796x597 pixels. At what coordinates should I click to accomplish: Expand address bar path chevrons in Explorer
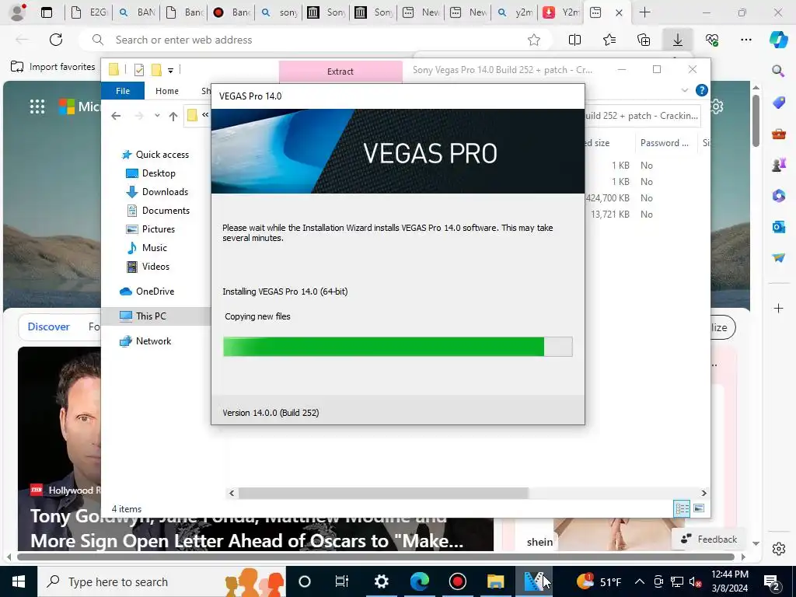point(205,115)
